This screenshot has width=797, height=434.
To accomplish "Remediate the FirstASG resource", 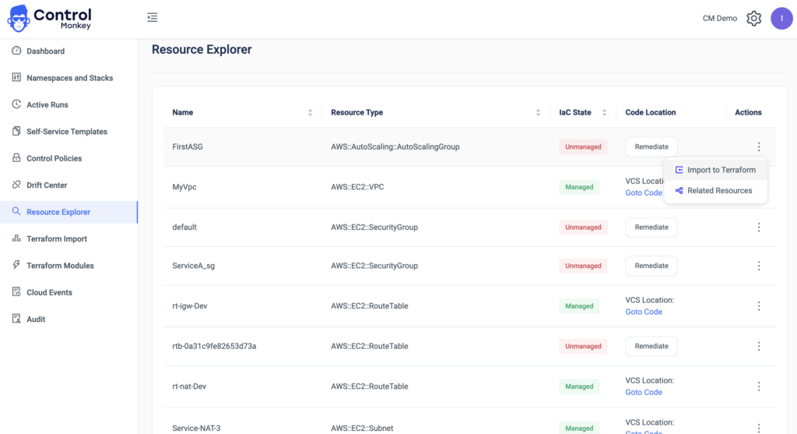I will coord(651,146).
